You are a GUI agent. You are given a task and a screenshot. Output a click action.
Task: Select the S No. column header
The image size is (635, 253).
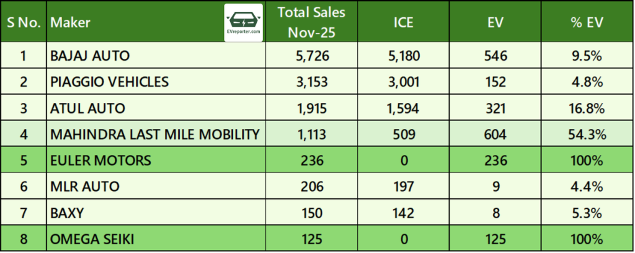coord(24,22)
